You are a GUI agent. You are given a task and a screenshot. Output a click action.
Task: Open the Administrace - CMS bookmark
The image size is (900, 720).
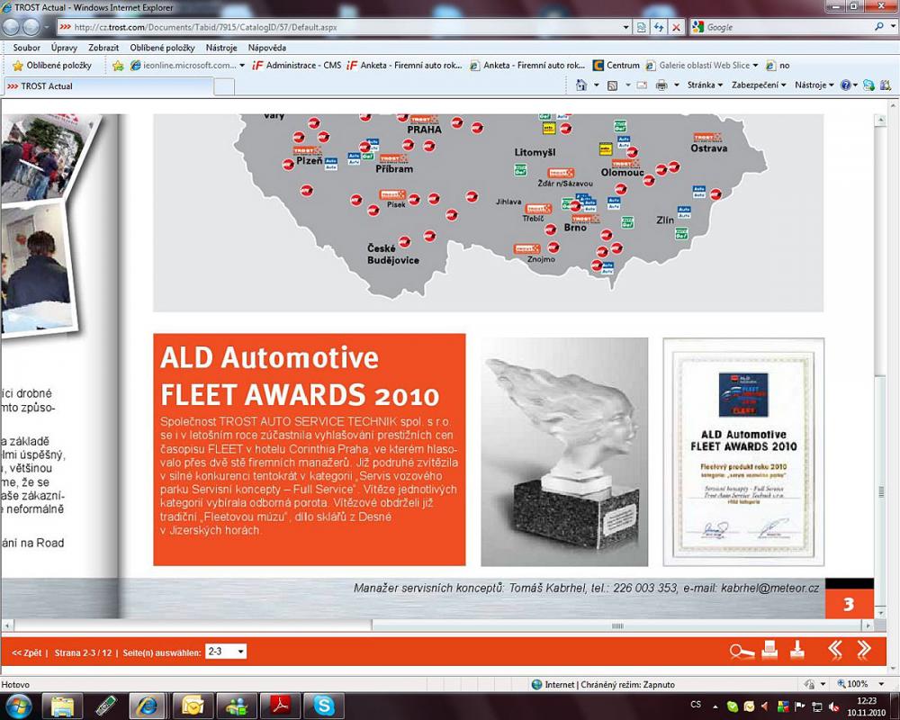(297, 66)
